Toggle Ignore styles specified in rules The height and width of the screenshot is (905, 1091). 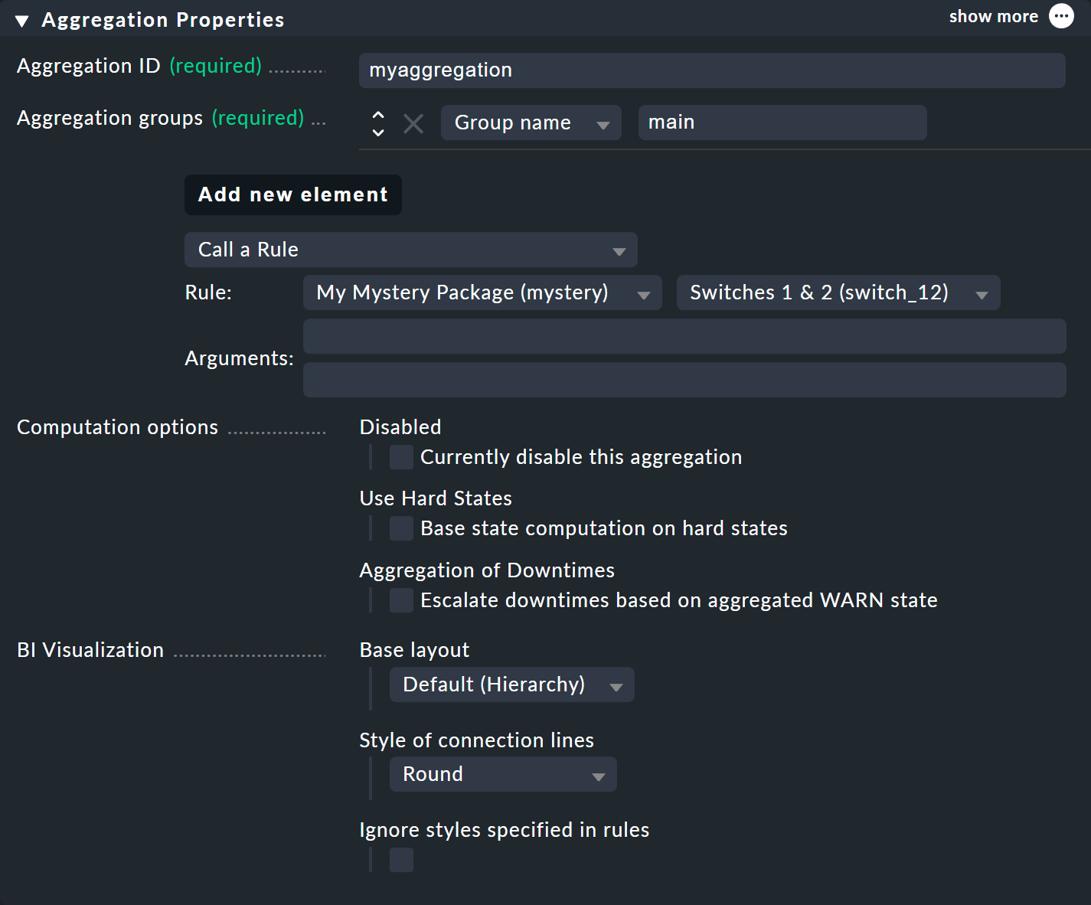click(x=401, y=860)
